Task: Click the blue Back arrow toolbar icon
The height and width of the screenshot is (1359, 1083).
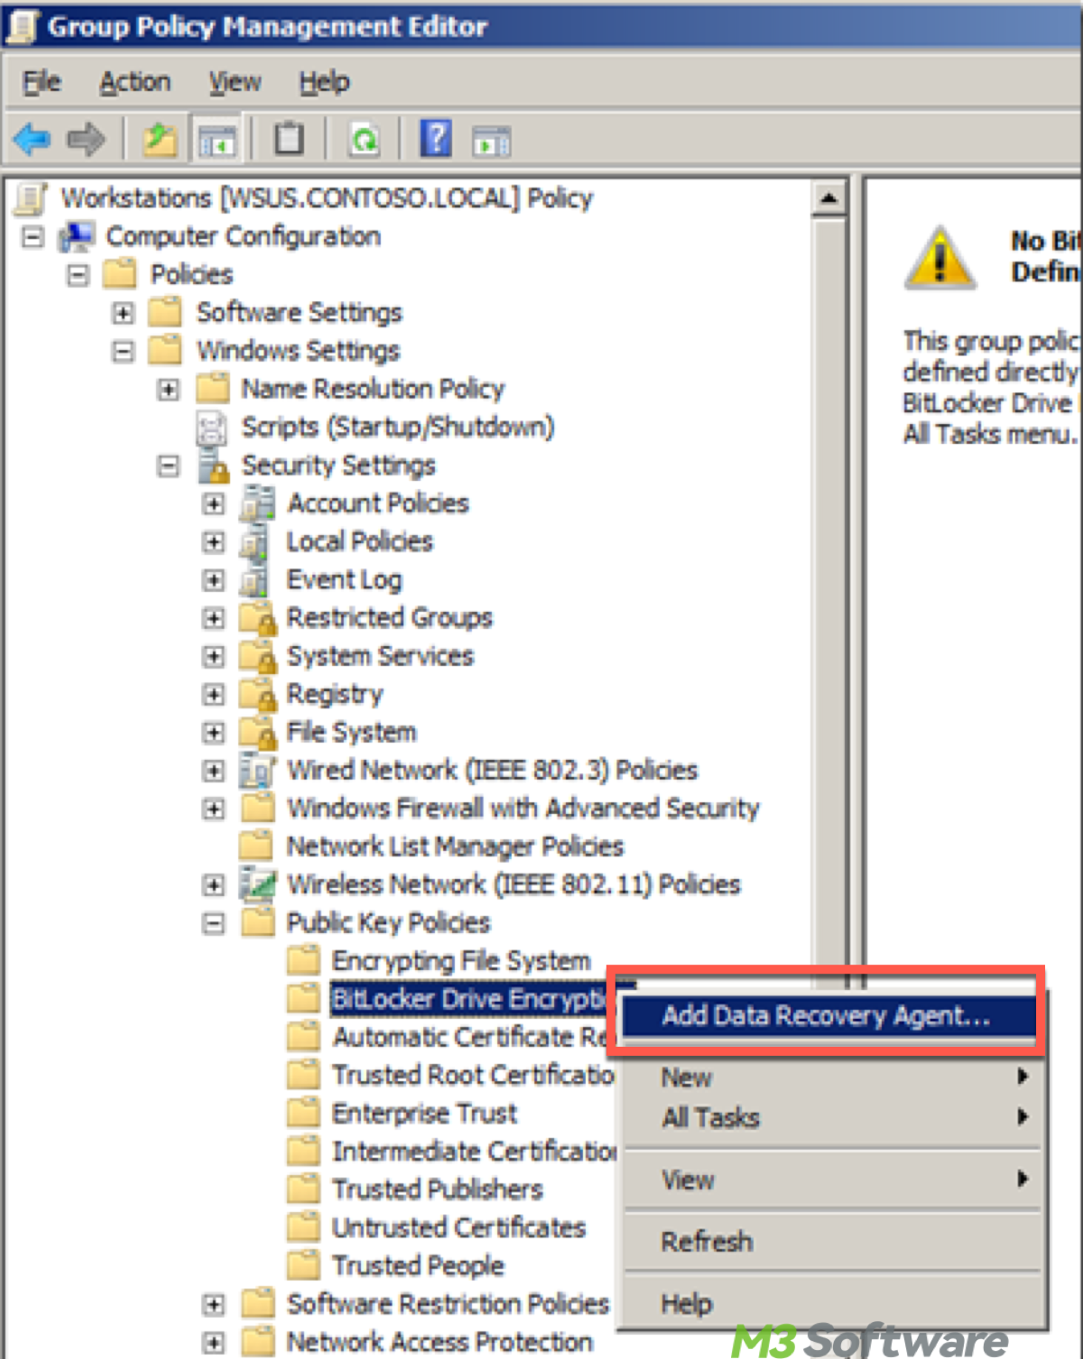Action: coord(32,140)
